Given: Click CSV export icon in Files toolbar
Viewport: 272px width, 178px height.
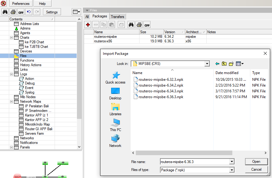Looking at the screenshot, I should click(147, 25).
